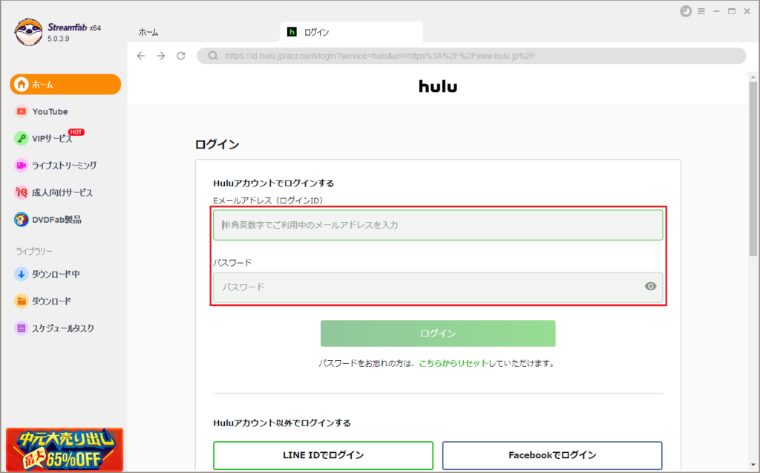Focus the パスワード input field
This screenshot has width=760, height=473.
click(438, 287)
